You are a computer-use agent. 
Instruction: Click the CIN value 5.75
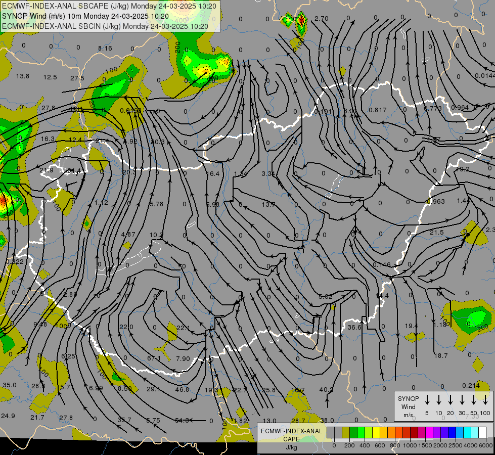[153, 421]
